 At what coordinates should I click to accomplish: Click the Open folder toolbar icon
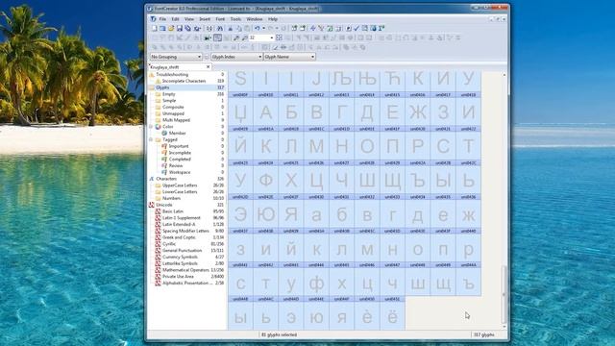click(x=171, y=28)
